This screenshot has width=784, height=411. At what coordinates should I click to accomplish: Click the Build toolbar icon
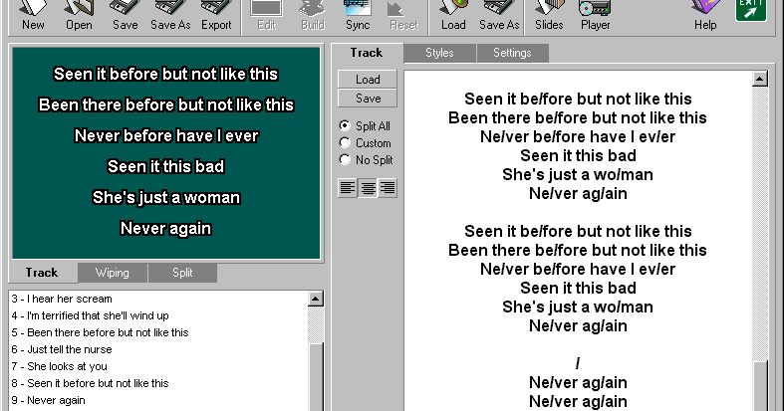coord(313,15)
